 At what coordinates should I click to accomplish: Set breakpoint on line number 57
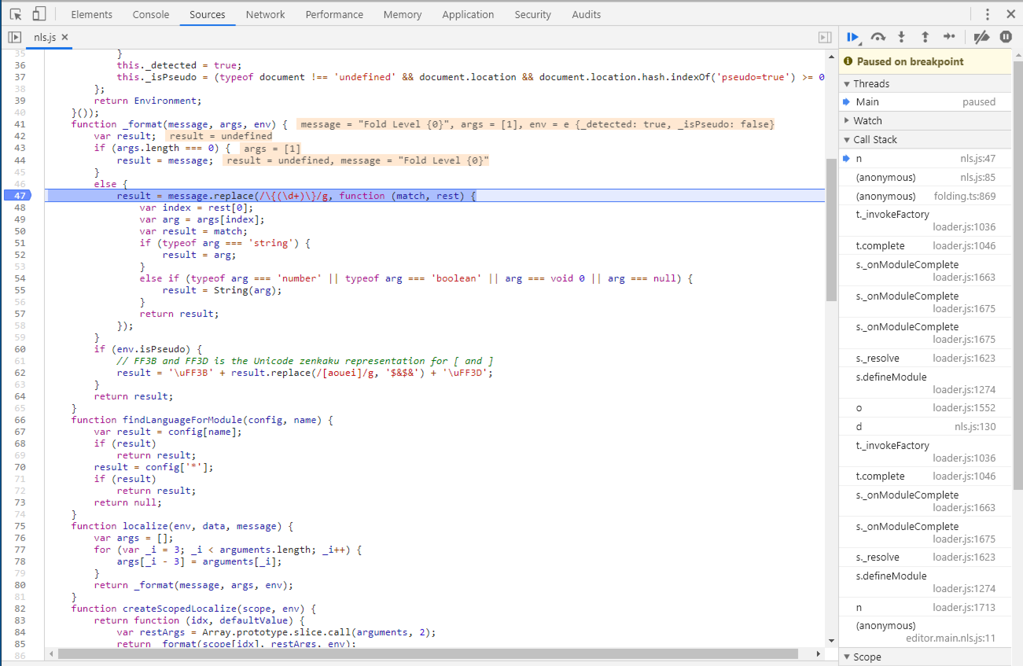coord(20,314)
